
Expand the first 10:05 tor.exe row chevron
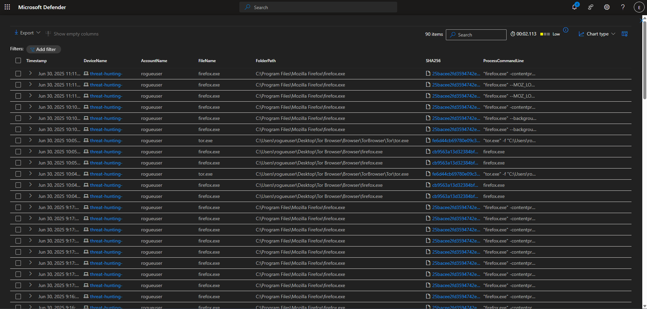pyautogui.click(x=30, y=140)
